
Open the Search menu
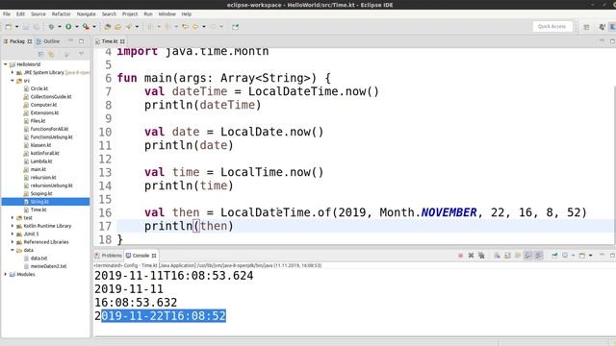[109, 13]
